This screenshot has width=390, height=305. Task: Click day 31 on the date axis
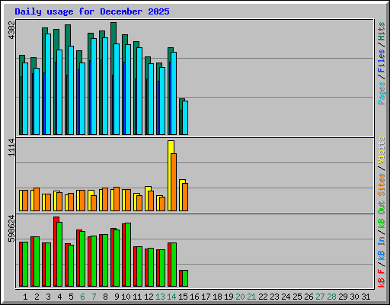(x=366, y=297)
